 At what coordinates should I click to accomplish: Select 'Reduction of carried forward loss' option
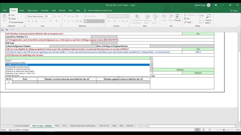point(78,69)
